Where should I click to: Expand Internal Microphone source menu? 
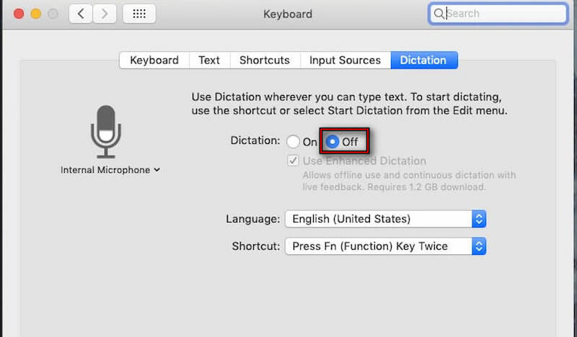(x=110, y=170)
